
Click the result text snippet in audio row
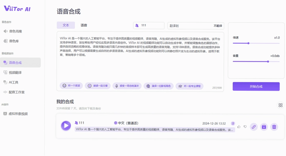pyautogui.click(x=155, y=130)
